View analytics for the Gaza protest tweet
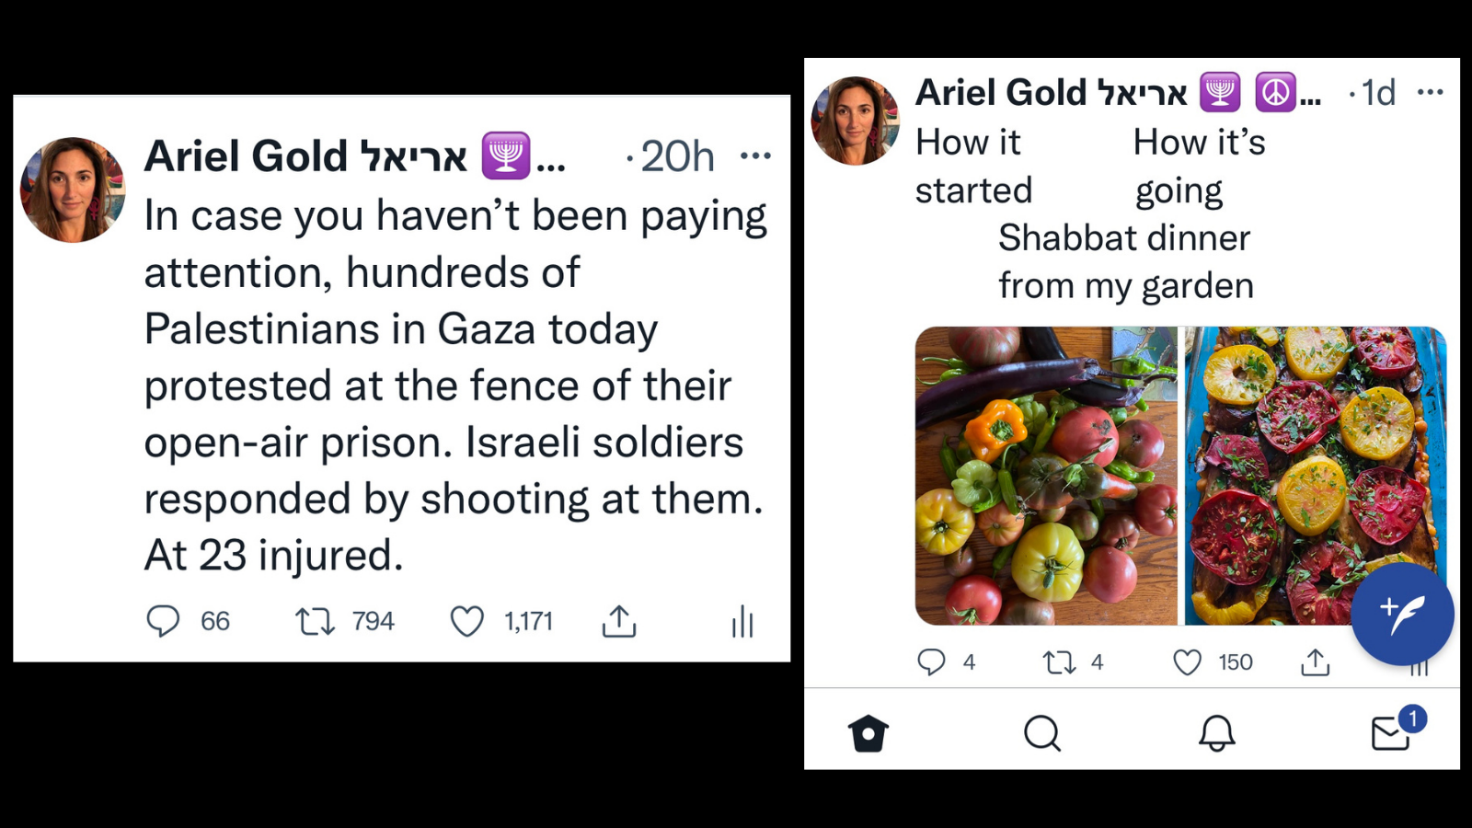This screenshot has width=1472, height=828. 742,622
